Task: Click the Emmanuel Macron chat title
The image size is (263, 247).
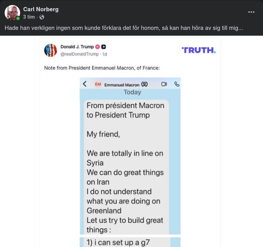Action: (x=122, y=85)
